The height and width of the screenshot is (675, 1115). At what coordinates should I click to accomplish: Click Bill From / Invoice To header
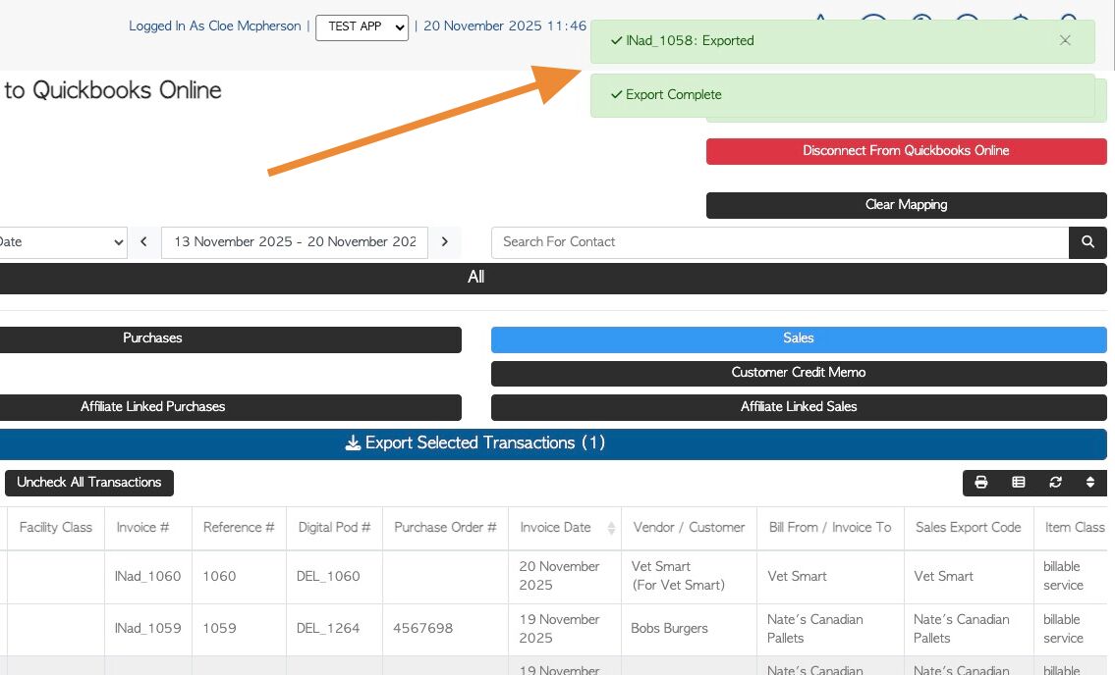[x=830, y=528]
